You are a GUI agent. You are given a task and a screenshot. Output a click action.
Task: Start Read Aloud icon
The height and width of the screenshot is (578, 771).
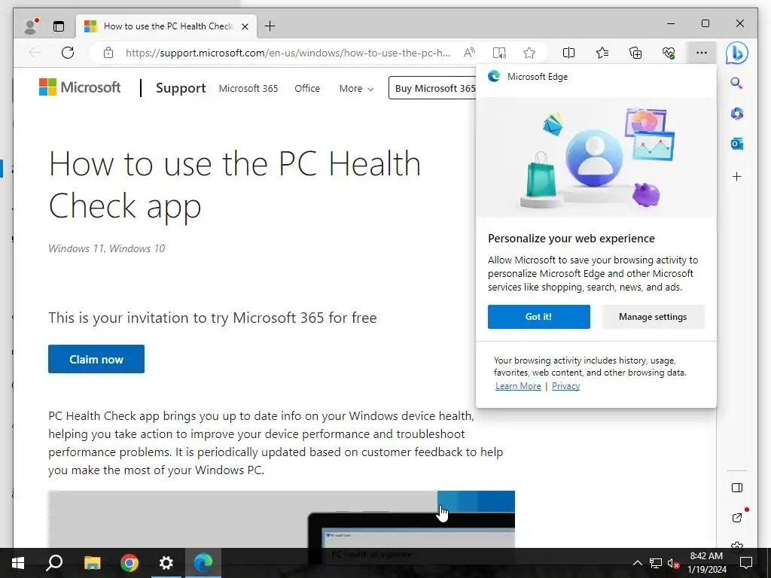[470, 53]
